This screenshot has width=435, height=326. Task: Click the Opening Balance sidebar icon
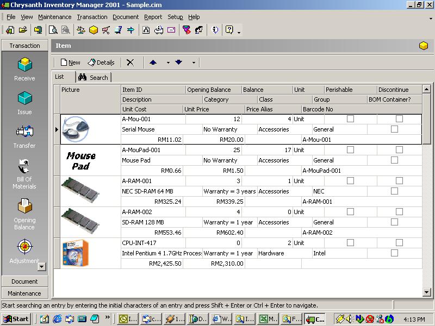click(x=24, y=207)
